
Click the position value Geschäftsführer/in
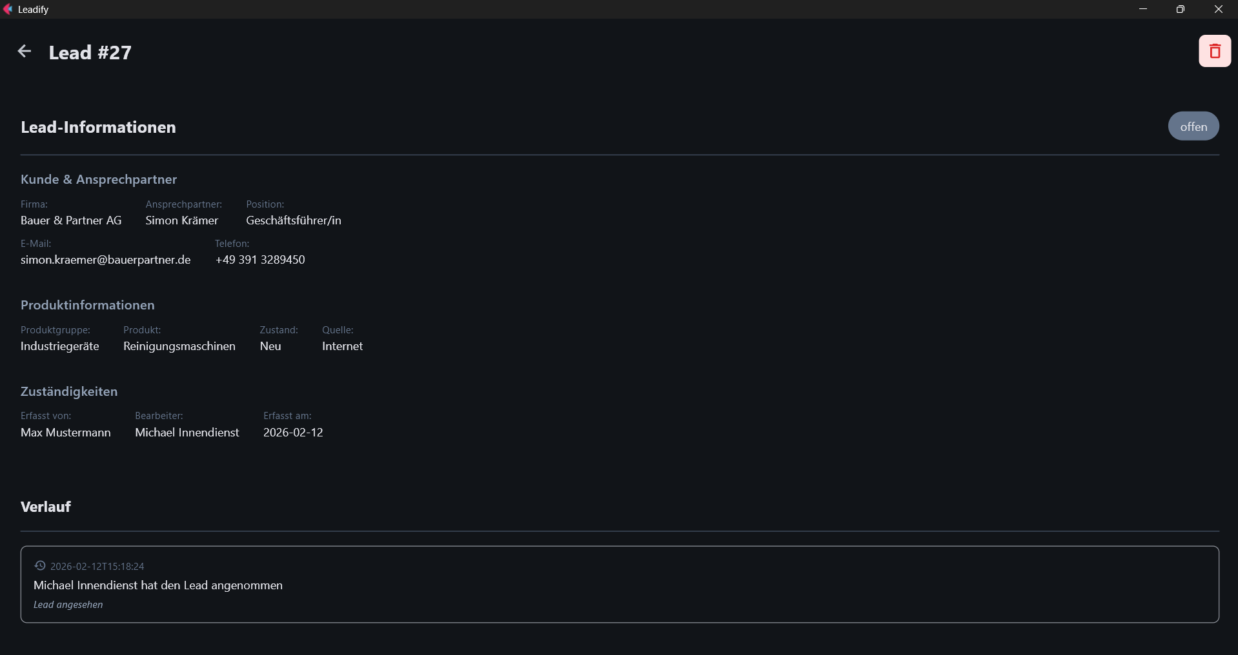[x=293, y=220]
